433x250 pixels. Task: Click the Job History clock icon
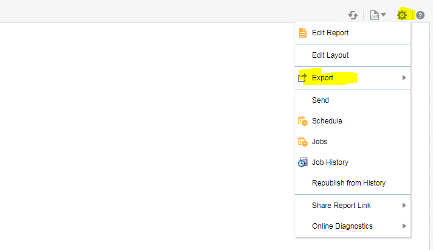point(303,162)
